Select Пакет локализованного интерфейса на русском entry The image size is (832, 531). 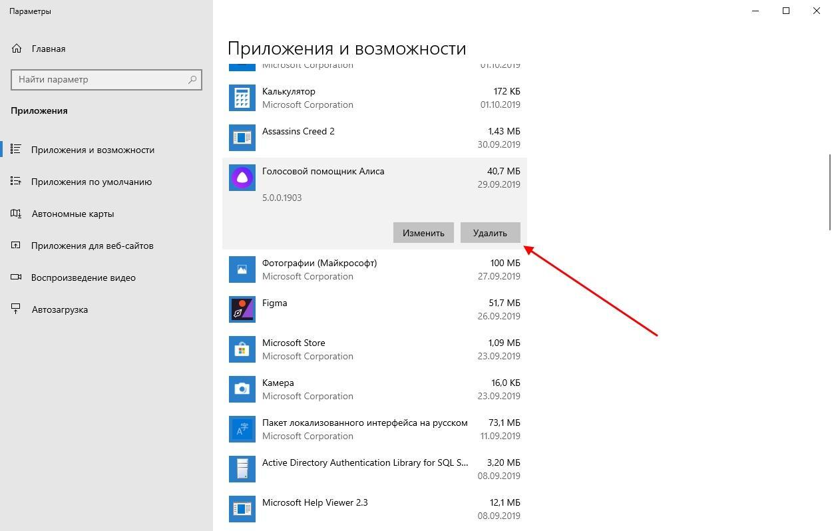coord(375,429)
